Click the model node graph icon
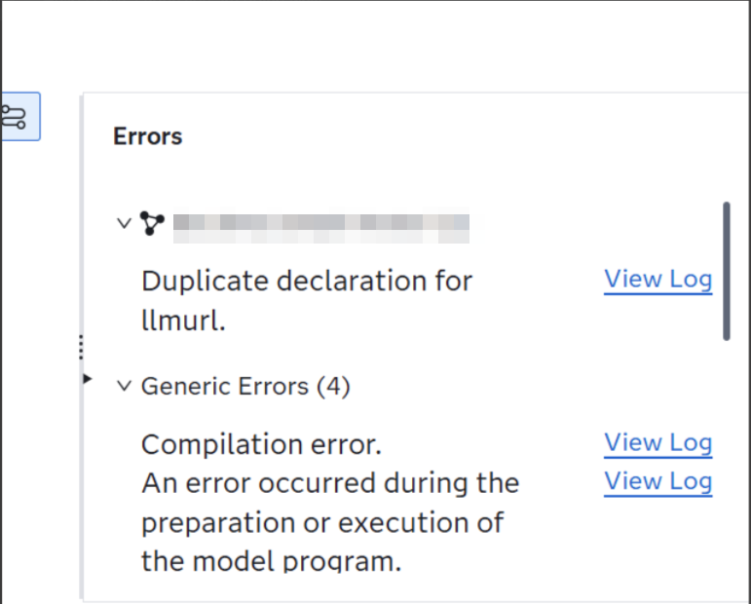The height and width of the screenshot is (604, 751). [x=151, y=223]
